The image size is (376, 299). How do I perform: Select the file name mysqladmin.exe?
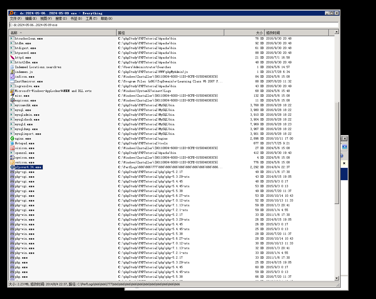(x=27, y=115)
